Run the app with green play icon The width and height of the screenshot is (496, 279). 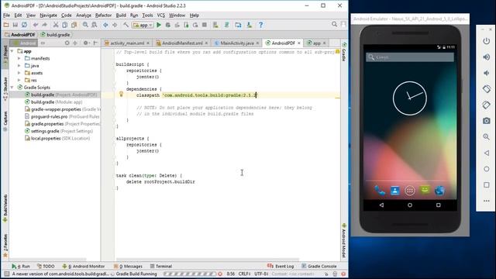pos(159,25)
